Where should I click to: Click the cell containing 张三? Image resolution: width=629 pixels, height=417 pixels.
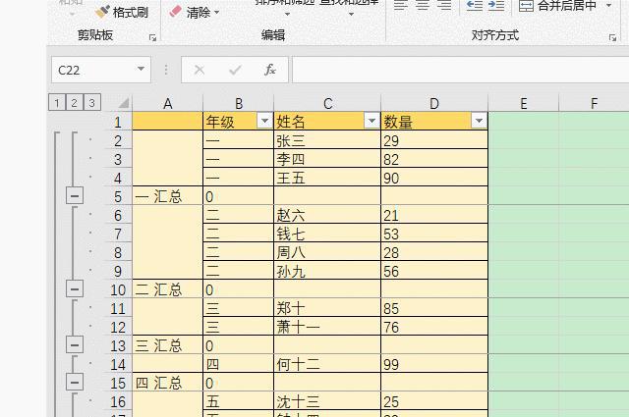point(327,140)
